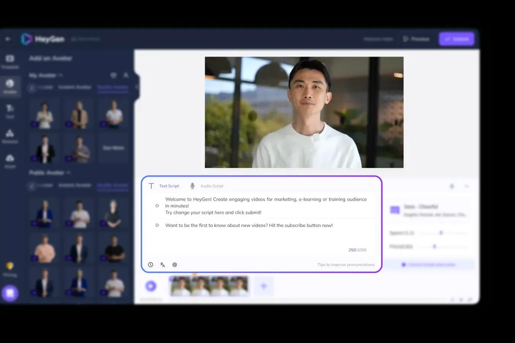Play the first script paragraph preview
Image resolution: width=515 pixels, height=343 pixels.
(x=157, y=206)
